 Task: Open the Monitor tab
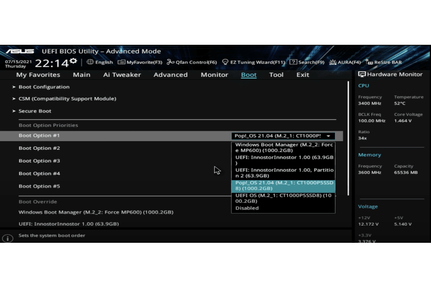[x=214, y=75]
